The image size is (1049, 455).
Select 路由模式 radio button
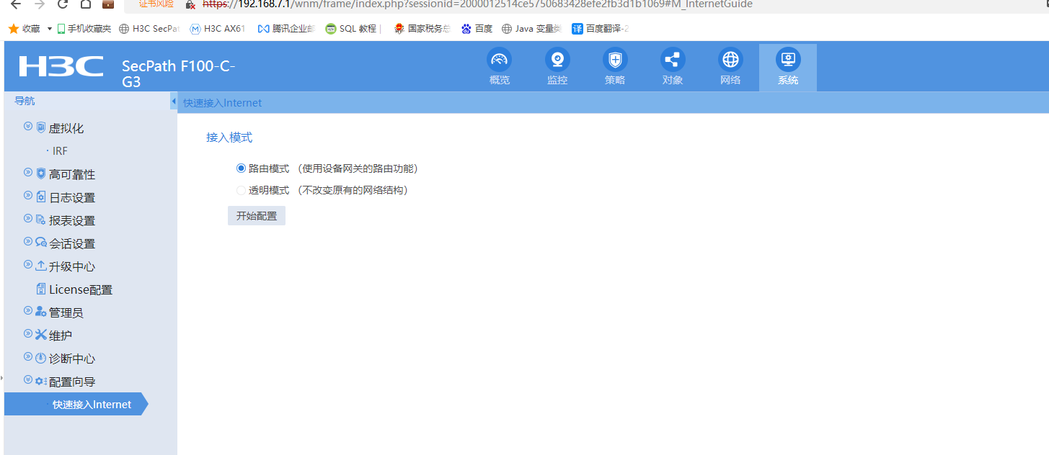[241, 168]
